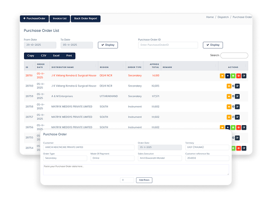This screenshot has width=272, height=204.
Task: Go to Dispatch in the breadcrumb
Action: [223, 17]
